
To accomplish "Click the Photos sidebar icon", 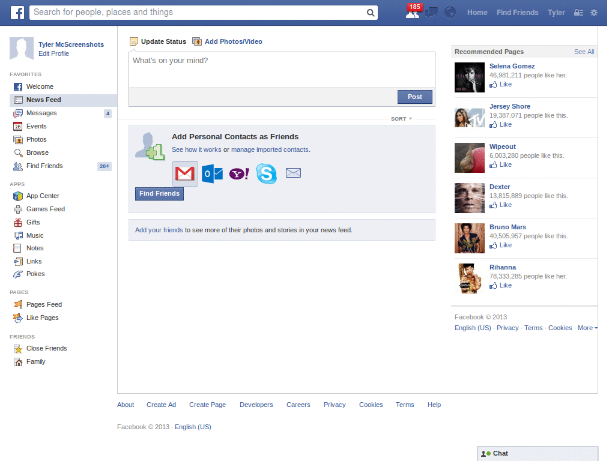I will point(18,139).
